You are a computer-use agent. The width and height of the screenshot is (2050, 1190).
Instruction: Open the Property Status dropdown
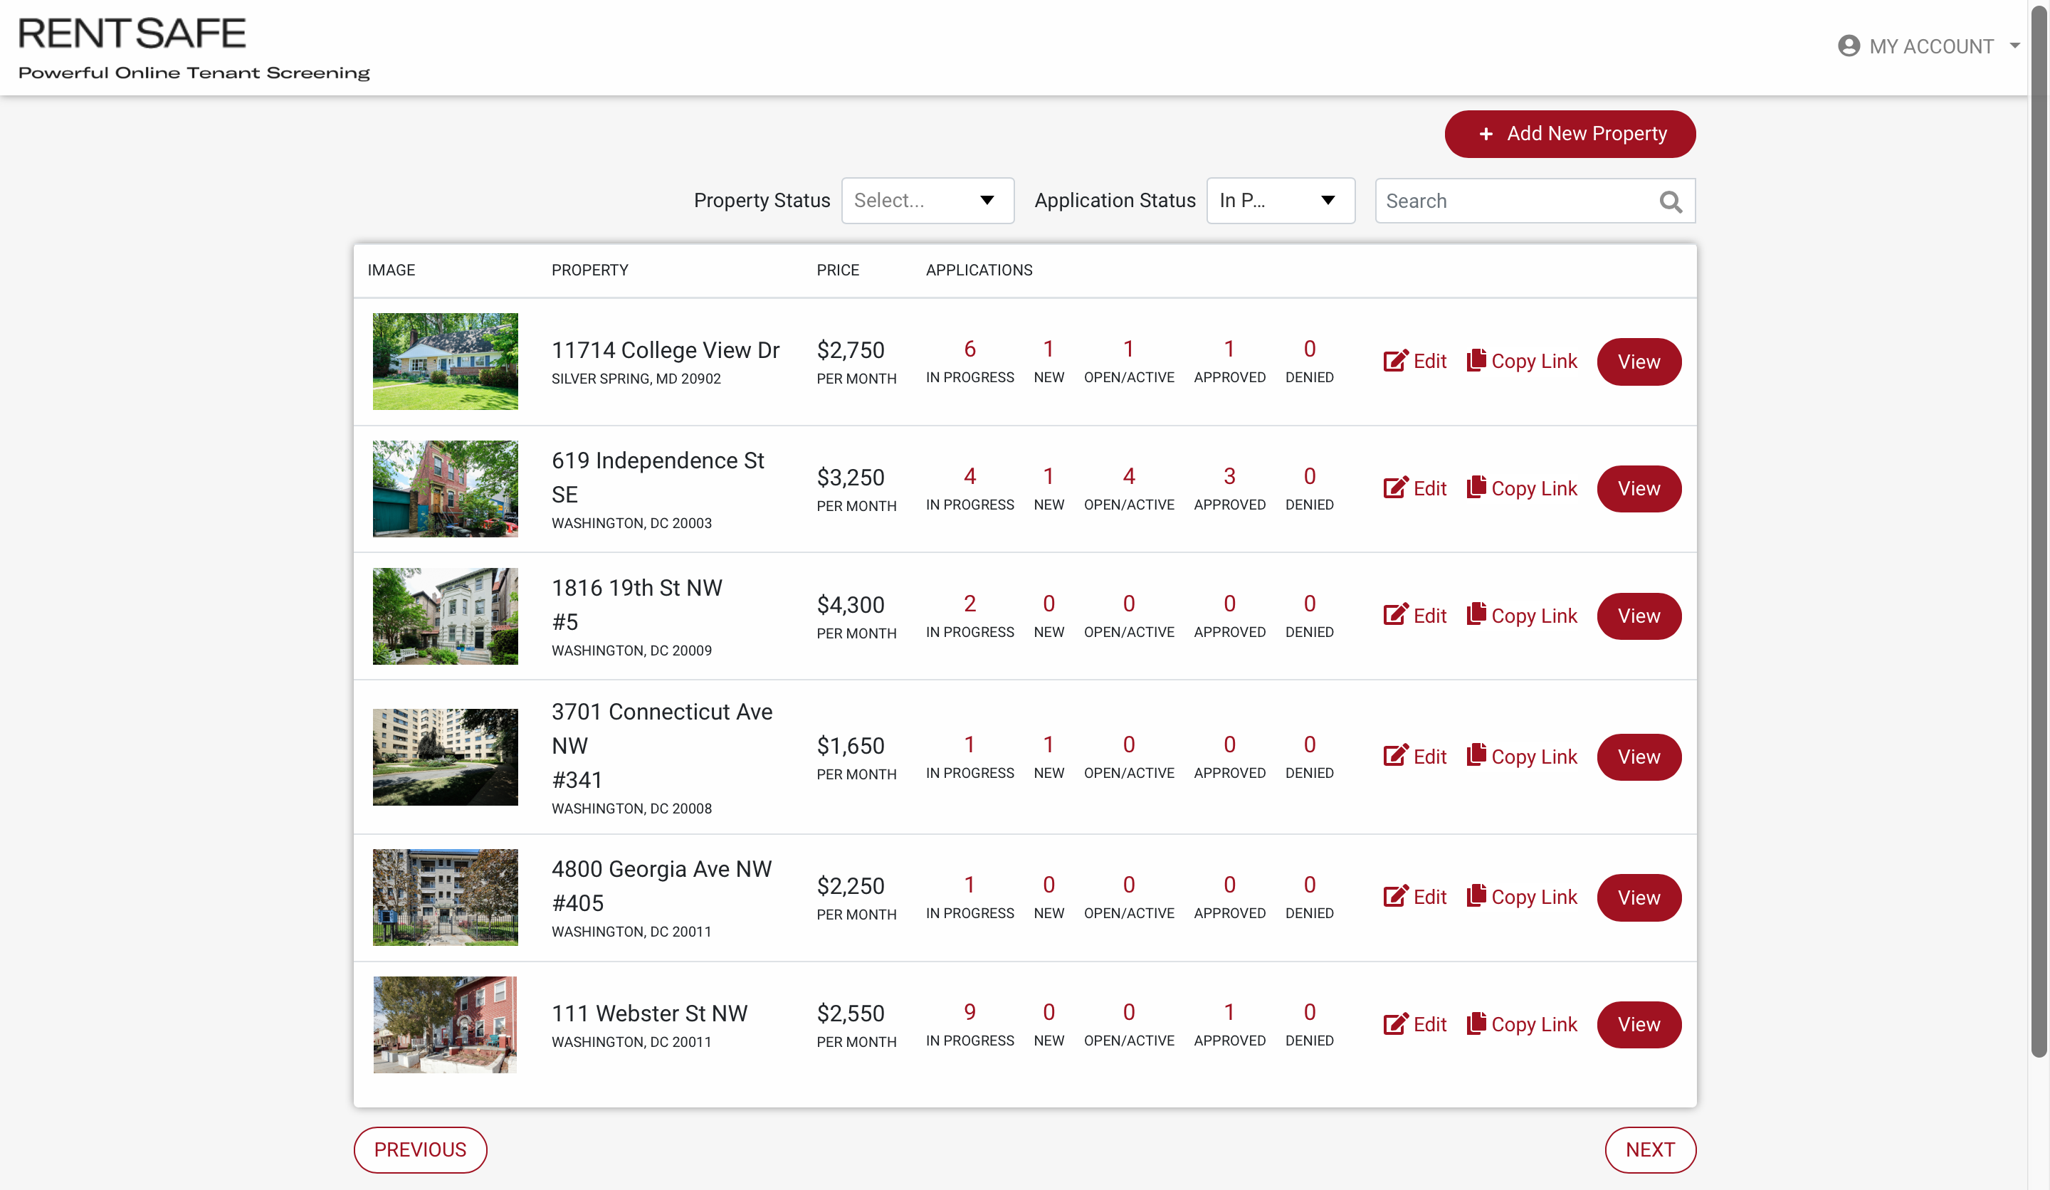point(927,200)
